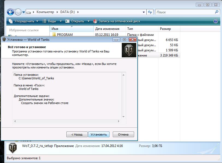Viewport: 222px width, 163px height.
Task: Sort by the Тип column header
Action: click(142, 29)
